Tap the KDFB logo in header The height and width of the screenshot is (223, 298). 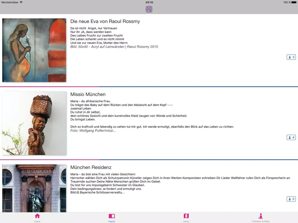[x=149, y=9]
